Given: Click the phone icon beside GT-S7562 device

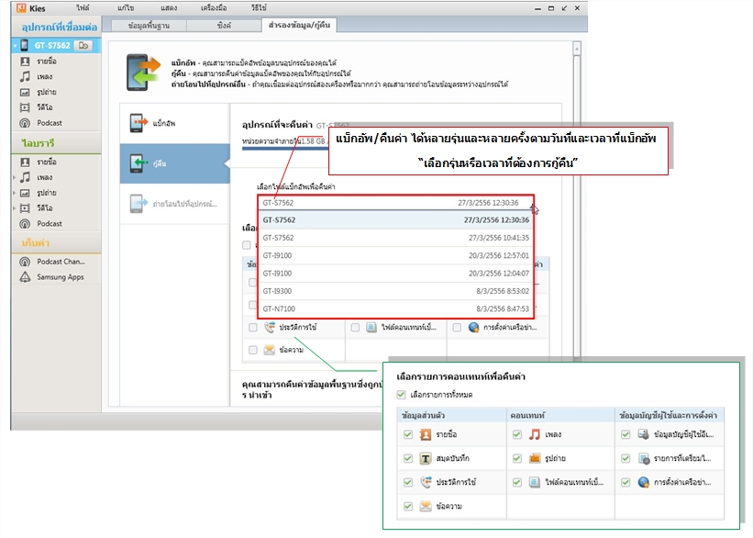Looking at the screenshot, I should [25, 45].
